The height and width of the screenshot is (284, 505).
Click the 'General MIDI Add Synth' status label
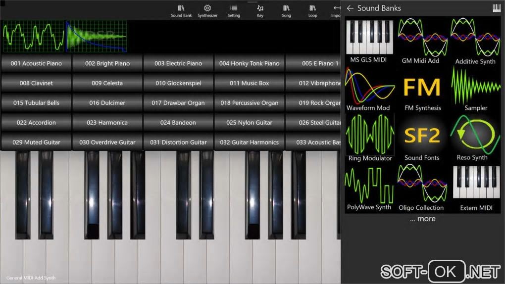click(x=31, y=278)
